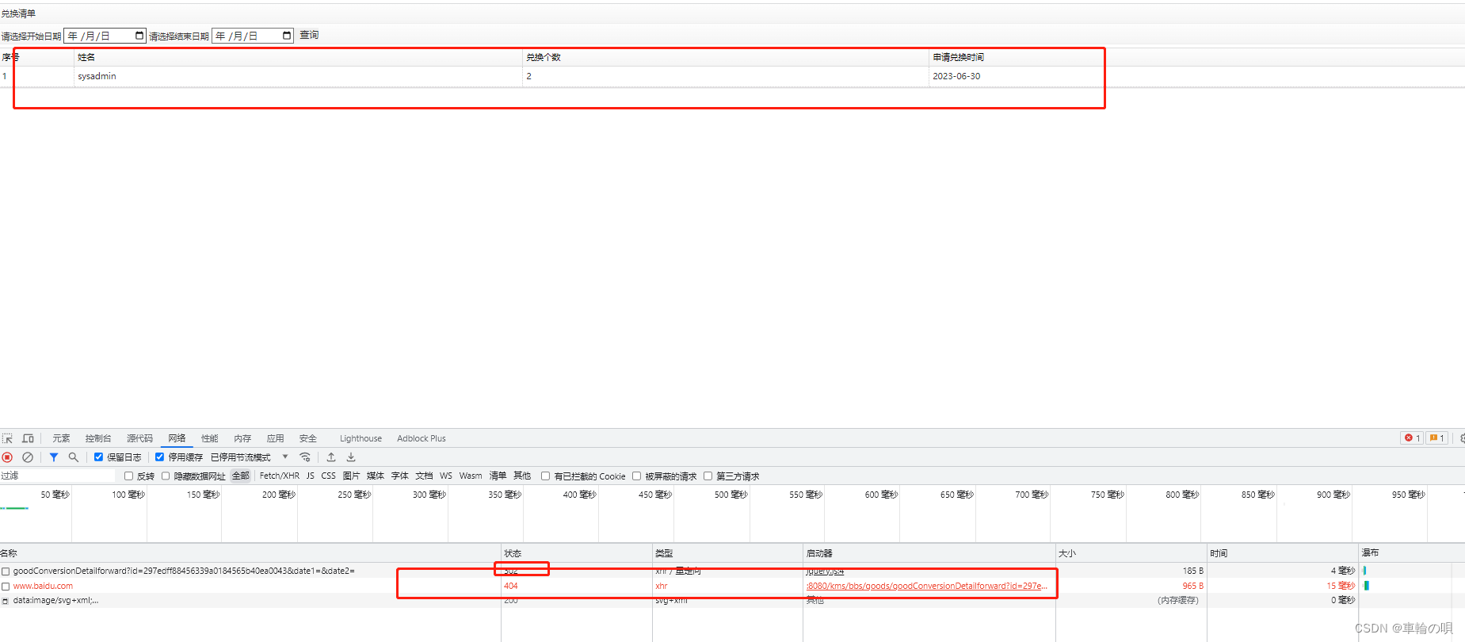Sort network requests by 时间 column
Image resolution: width=1465 pixels, height=642 pixels.
[1283, 553]
